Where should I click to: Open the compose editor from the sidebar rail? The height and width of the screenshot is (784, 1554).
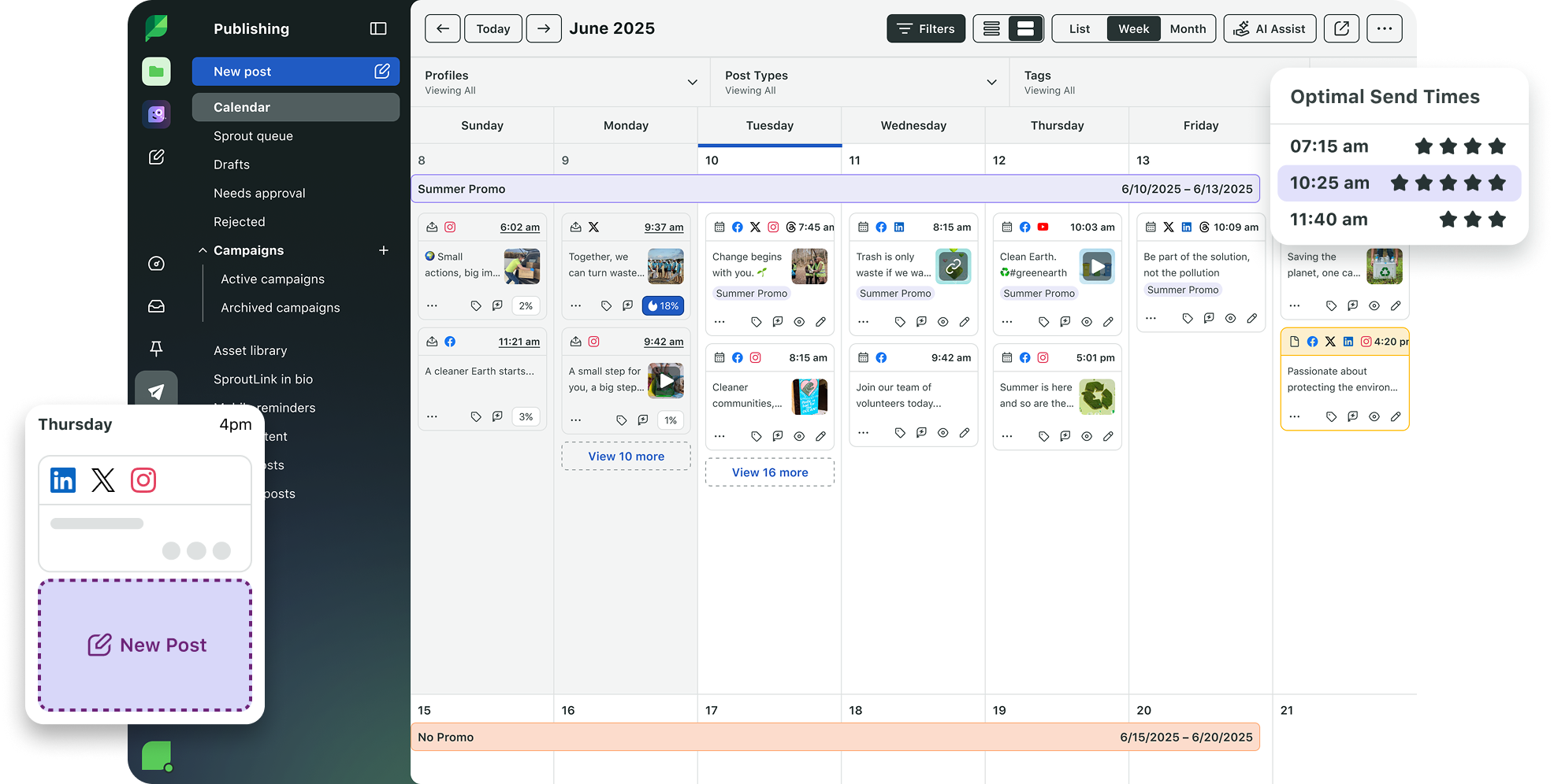pos(156,157)
